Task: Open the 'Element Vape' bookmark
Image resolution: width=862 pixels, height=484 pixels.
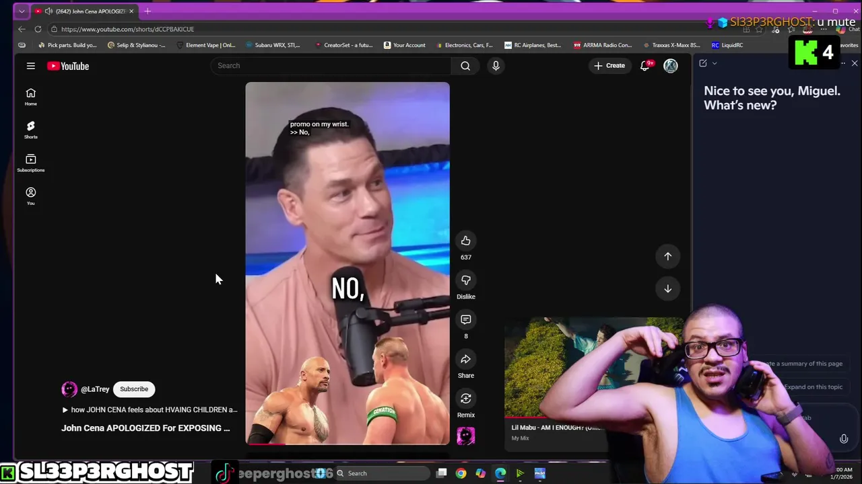Action: click(206, 45)
